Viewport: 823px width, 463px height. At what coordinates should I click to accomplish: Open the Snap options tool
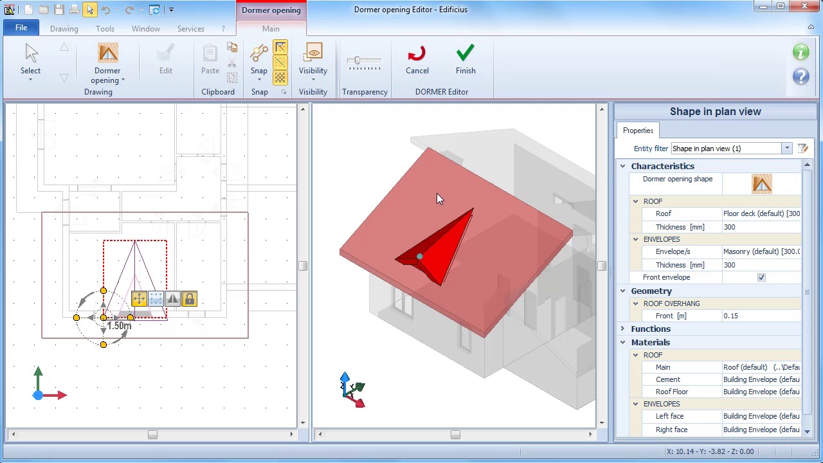tap(259, 60)
